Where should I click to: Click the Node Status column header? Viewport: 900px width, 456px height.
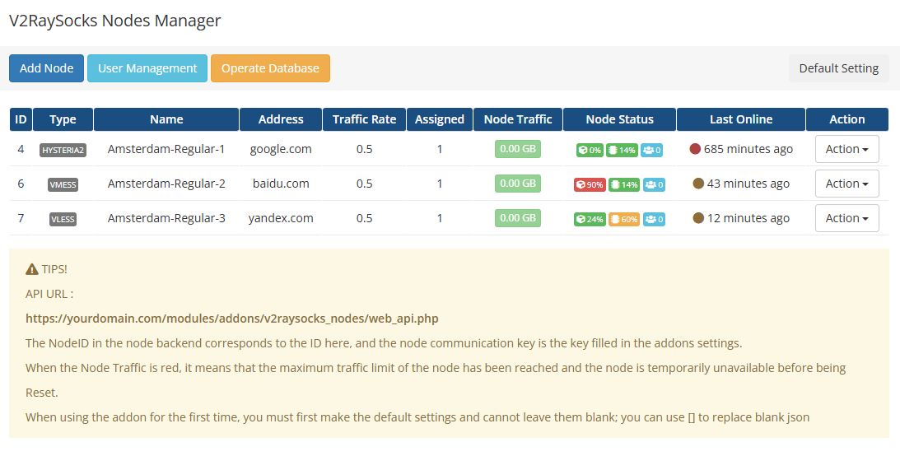point(619,119)
